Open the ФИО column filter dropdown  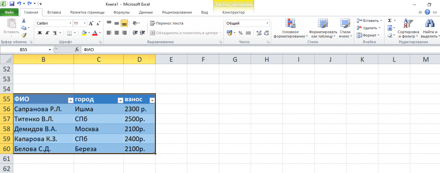71,100
